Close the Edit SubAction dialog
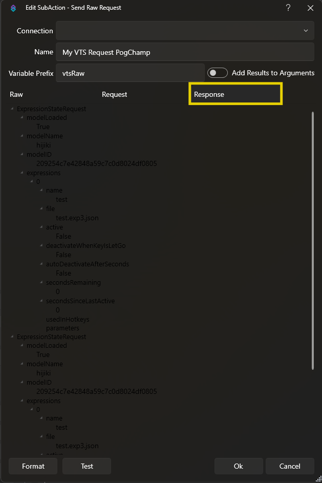Screen dimensions: 322x483 [310, 8]
